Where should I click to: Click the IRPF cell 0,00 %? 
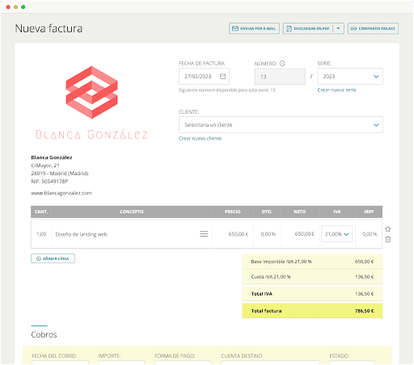point(370,234)
